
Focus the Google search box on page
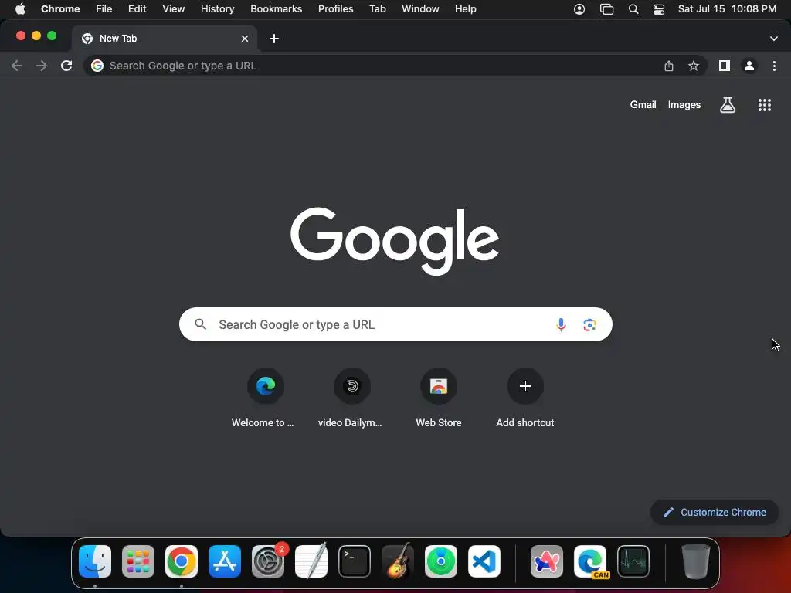click(x=395, y=324)
